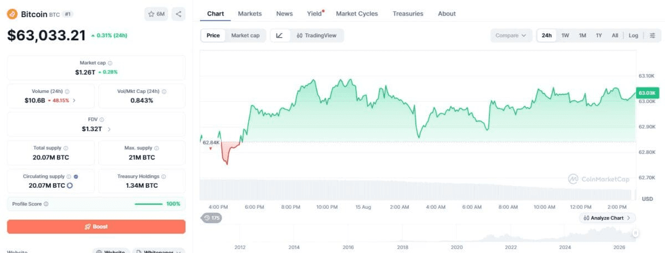This screenshot has height=253, width=665.
Task: Click the 1.34M BTC treasury holdings value
Action: coord(142,185)
